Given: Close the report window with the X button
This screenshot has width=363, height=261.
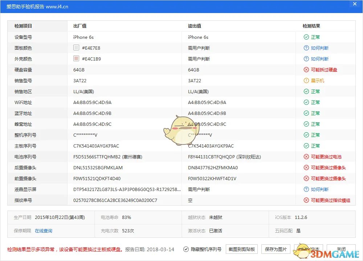Looking at the screenshot, I should pos(355,4).
